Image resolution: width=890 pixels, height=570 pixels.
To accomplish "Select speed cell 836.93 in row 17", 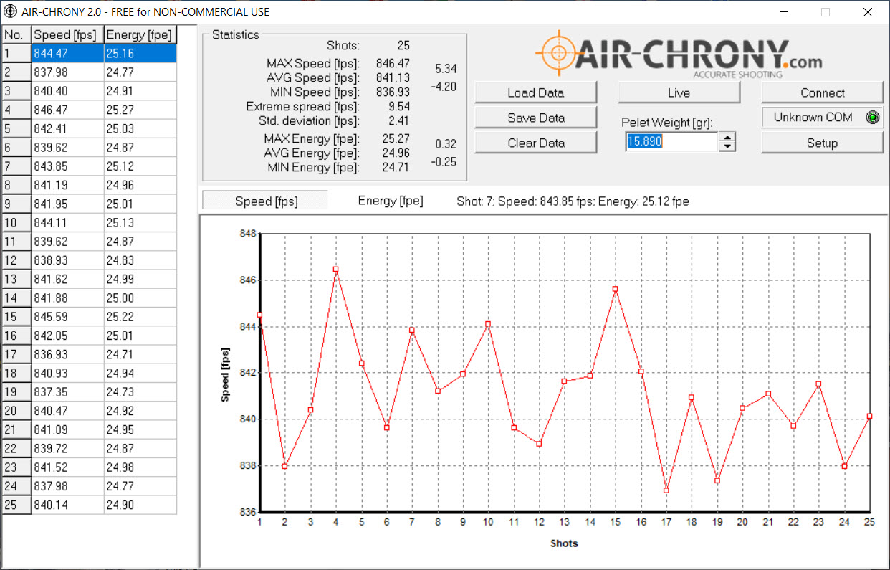I will point(68,354).
